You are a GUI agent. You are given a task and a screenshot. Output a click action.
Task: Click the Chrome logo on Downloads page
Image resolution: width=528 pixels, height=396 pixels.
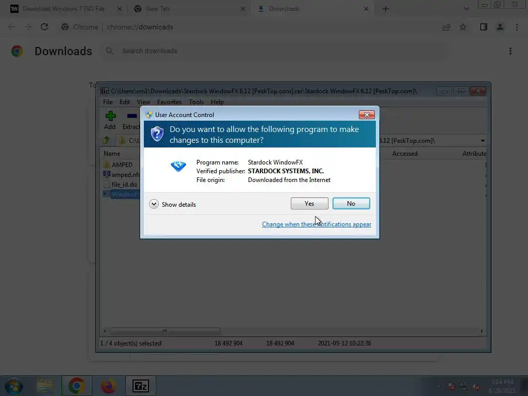click(x=17, y=51)
